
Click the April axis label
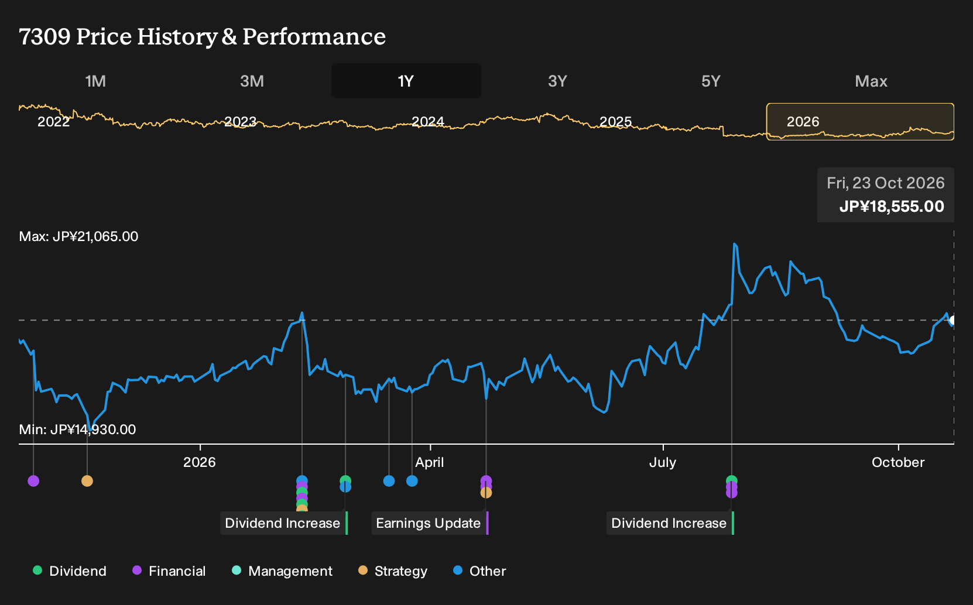coord(430,462)
